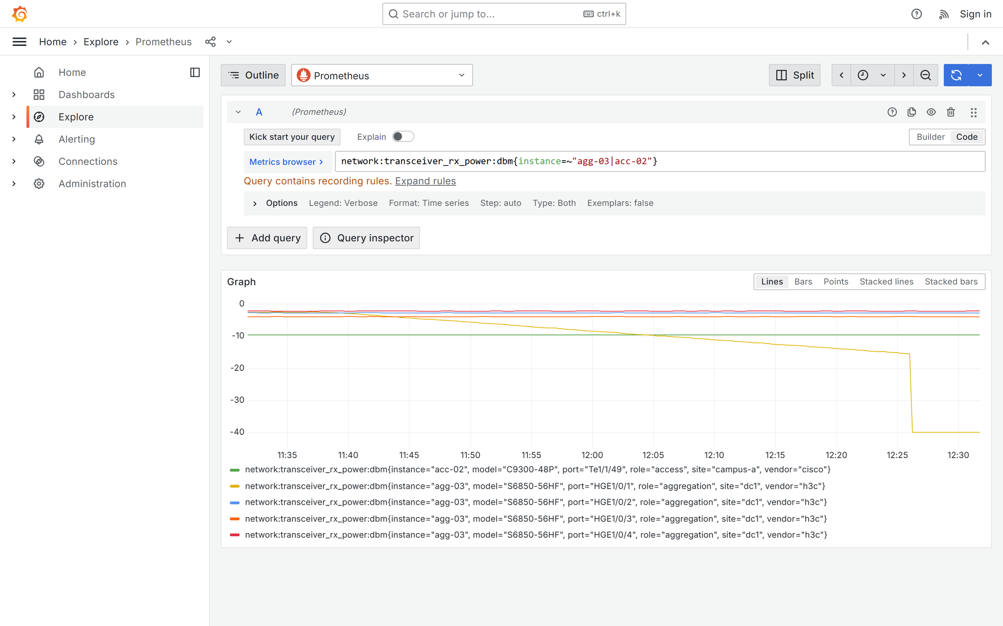The height and width of the screenshot is (626, 1003).
Task: Expand the Administration sidebar section
Action: [x=14, y=184]
